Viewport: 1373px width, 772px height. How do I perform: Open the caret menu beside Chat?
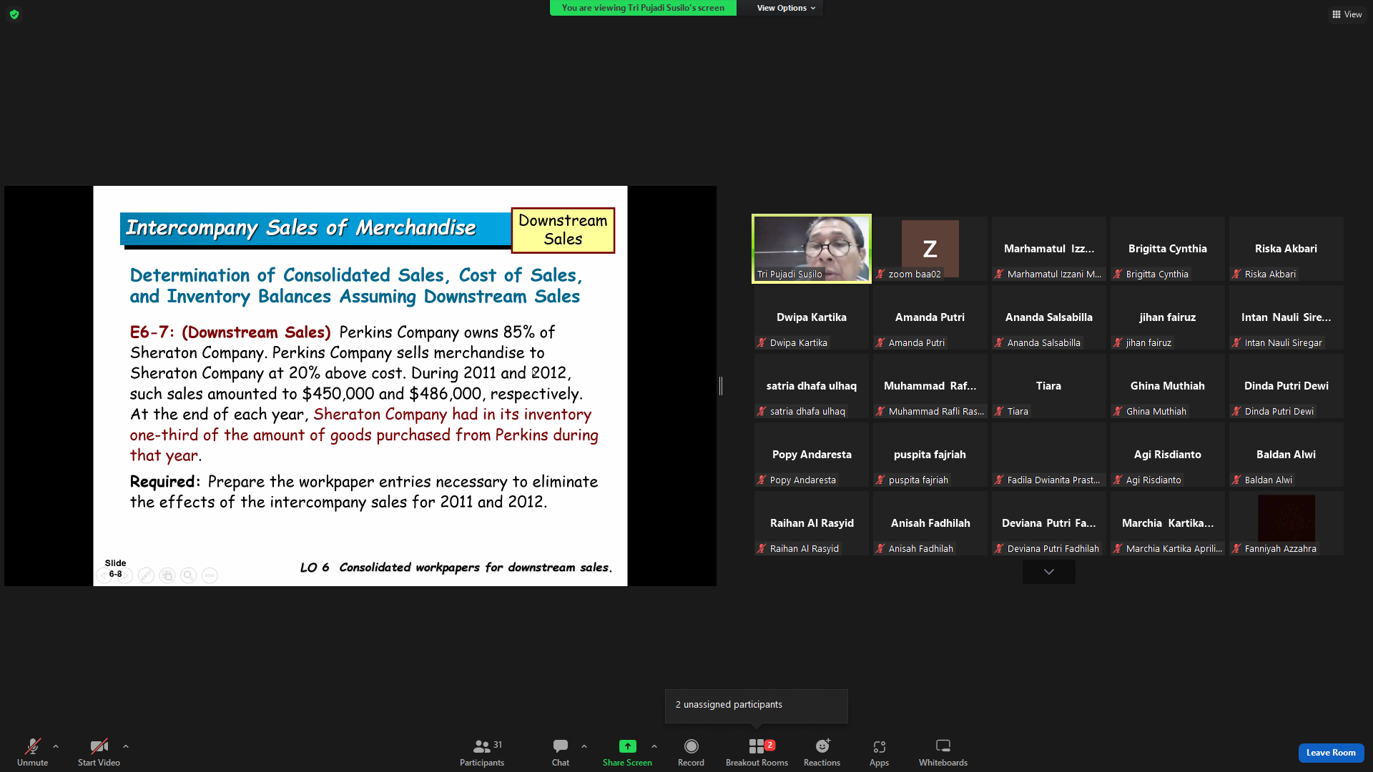[584, 746]
